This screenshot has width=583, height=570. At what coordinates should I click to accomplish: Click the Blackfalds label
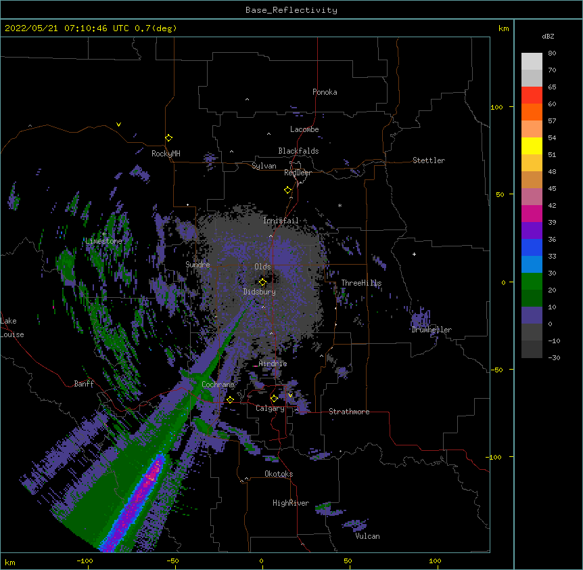pos(298,151)
